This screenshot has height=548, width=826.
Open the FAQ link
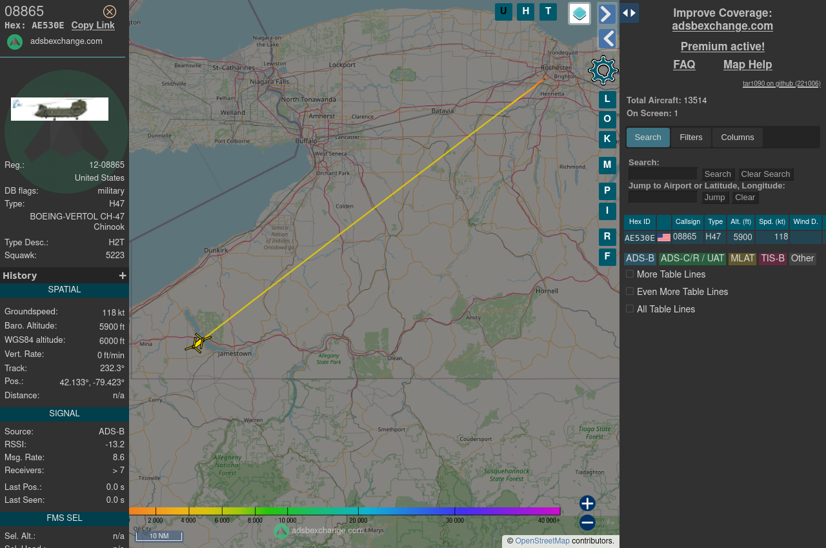[x=684, y=65]
